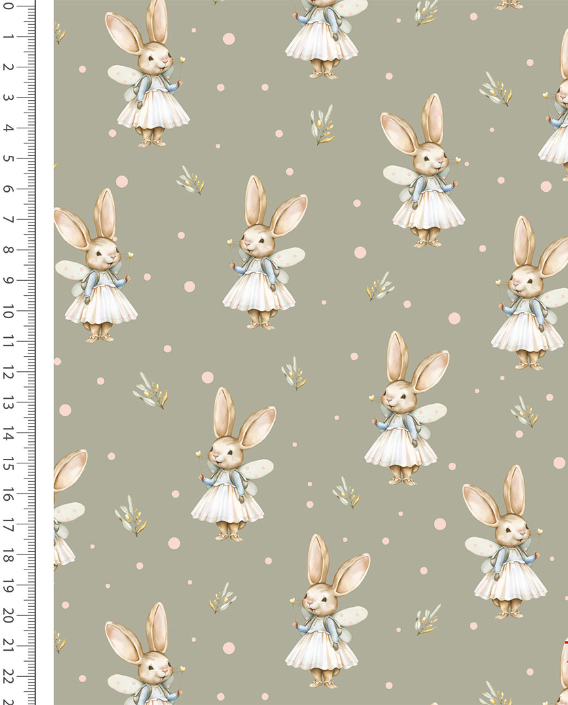The height and width of the screenshot is (705, 568).
Task: Click the ruler's number 8 label
Action: pos(9,250)
